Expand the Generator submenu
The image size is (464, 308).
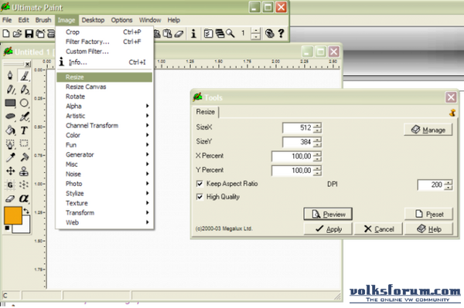click(x=104, y=154)
